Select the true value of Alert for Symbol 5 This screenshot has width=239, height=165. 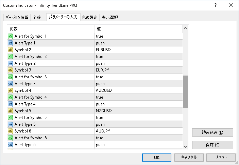click(139, 118)
